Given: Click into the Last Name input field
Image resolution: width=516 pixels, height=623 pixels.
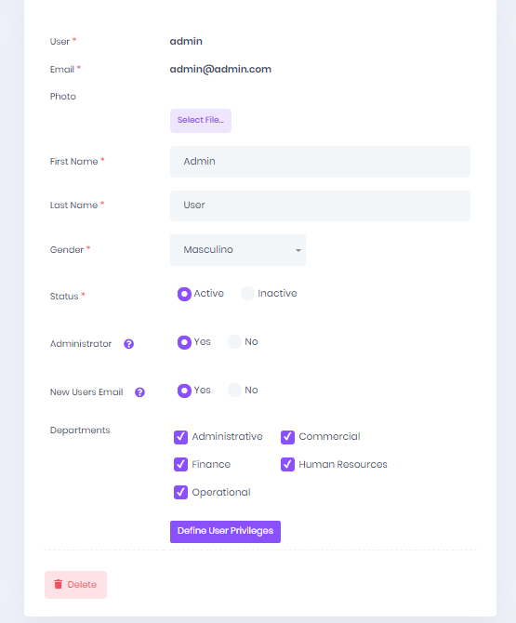Looking at the screenshot, I should pyautogui.click(x=320, y=205).
